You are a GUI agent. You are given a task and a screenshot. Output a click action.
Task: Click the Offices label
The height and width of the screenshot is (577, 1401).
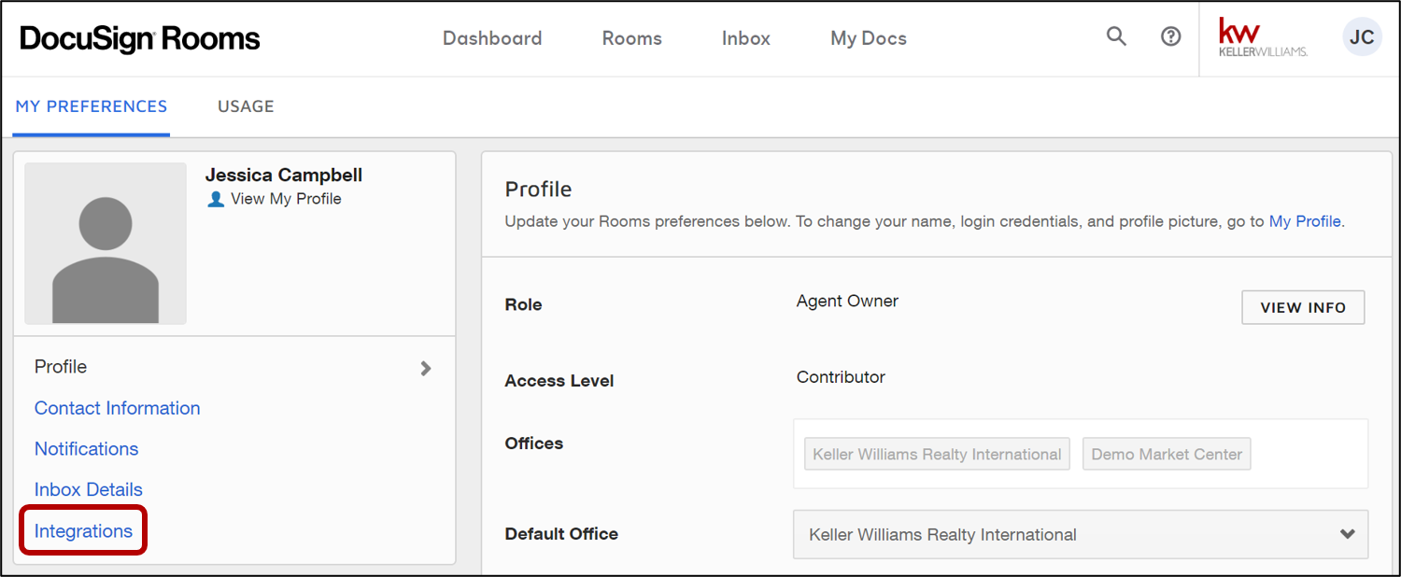click(534, 443)
